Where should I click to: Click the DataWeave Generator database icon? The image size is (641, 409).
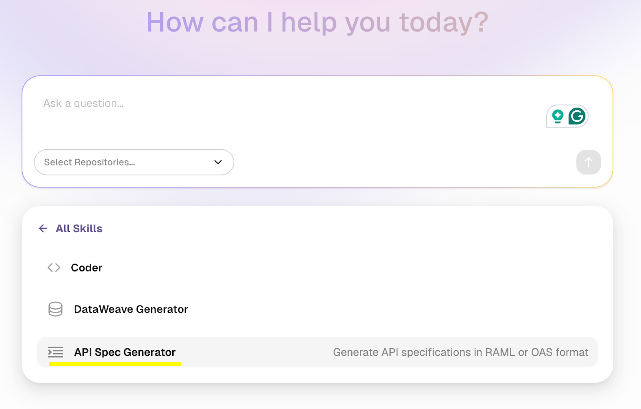55,309
